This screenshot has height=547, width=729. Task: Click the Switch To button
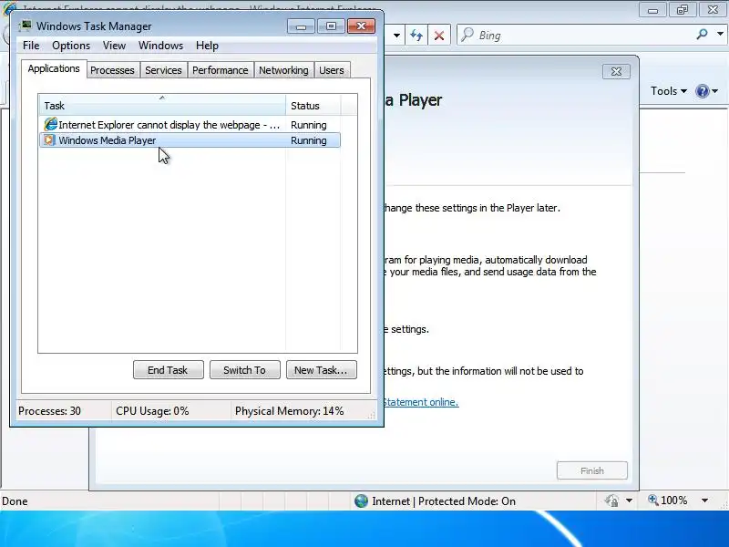tap(244, 370)
